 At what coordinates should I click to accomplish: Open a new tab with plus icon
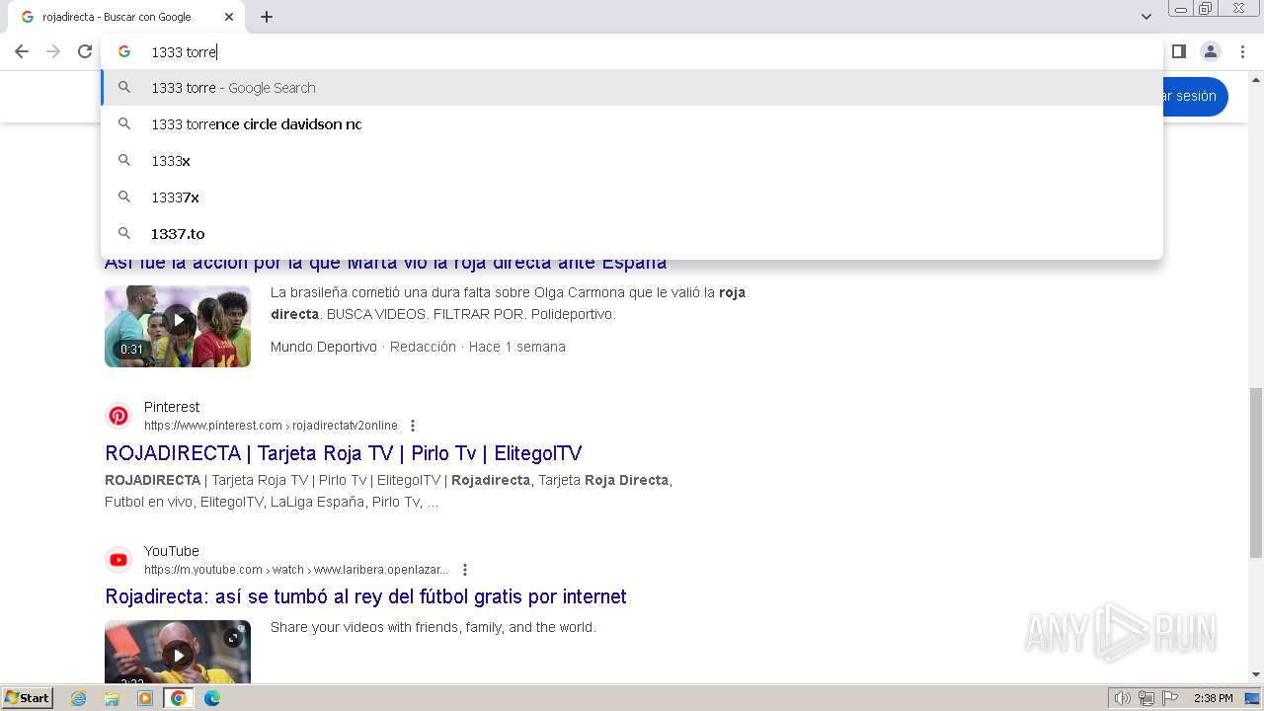267,17
